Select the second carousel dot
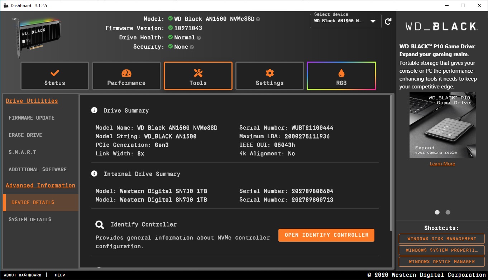The height and width of the screenshot is (280, 488). coord(448,212)
